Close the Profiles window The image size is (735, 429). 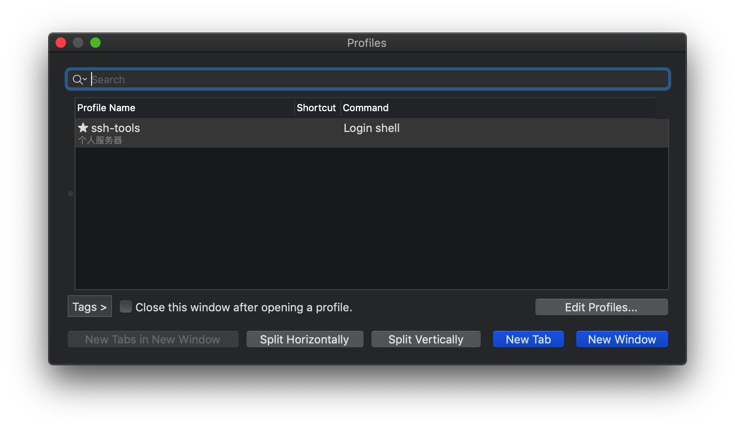[61, 43]
